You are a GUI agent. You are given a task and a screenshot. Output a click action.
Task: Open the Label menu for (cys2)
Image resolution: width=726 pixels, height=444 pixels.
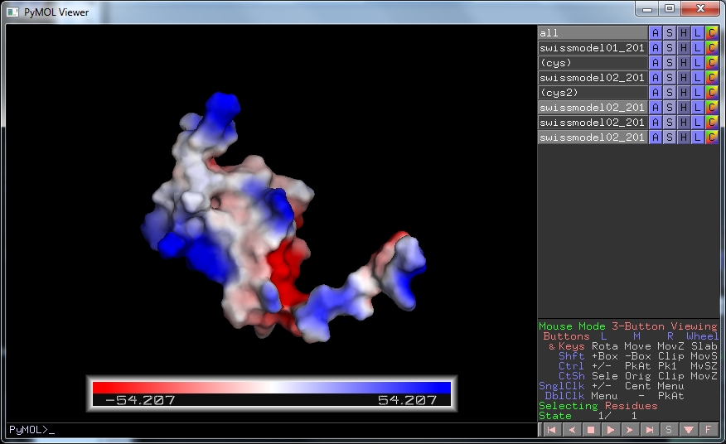tap(698, 93)
